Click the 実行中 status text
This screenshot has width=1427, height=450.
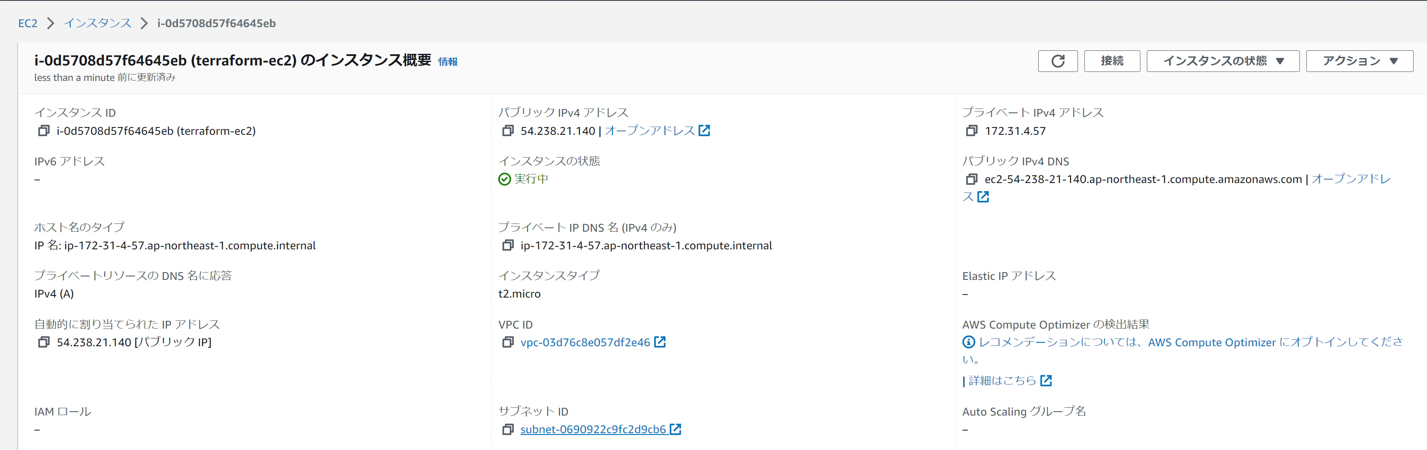pyautogui.click(x=531, y=179)
